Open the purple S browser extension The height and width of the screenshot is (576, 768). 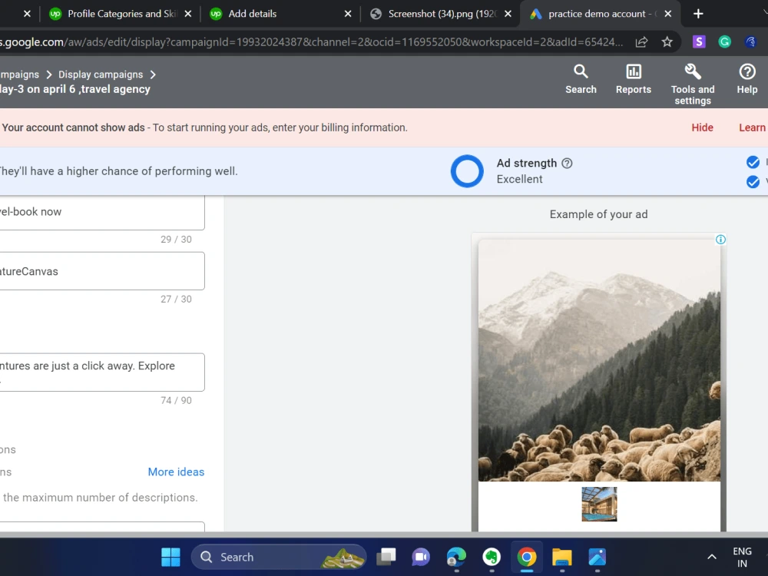tap(699, 42)
